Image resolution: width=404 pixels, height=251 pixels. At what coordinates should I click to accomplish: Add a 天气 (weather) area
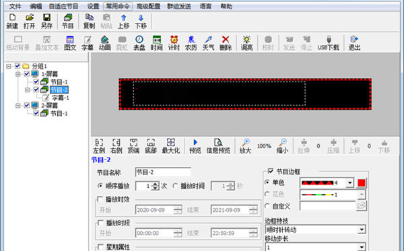click(x=208, y=43)
